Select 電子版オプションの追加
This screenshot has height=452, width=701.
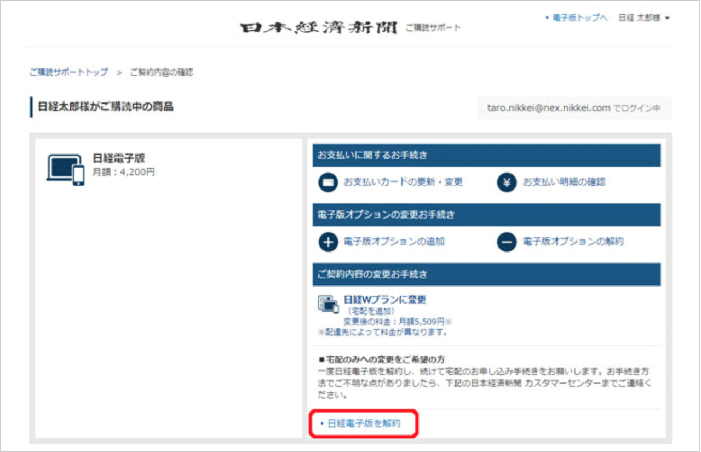pos(394,241)
